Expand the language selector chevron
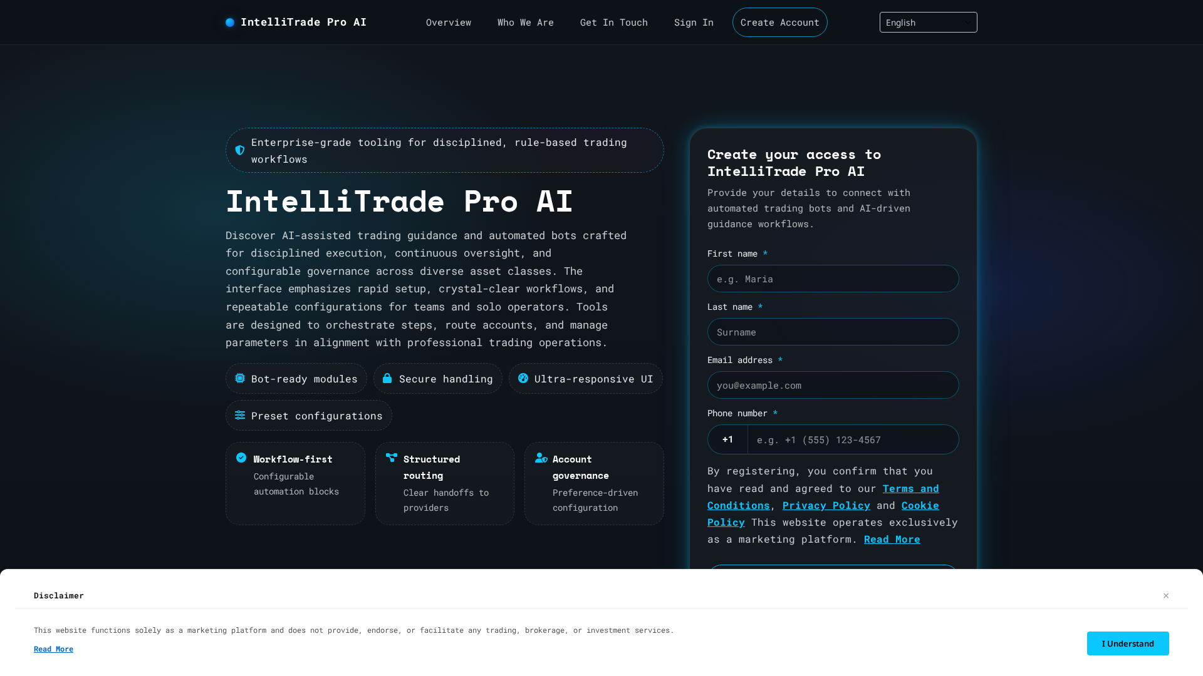The image size is (1203, 676). point(967,22)
